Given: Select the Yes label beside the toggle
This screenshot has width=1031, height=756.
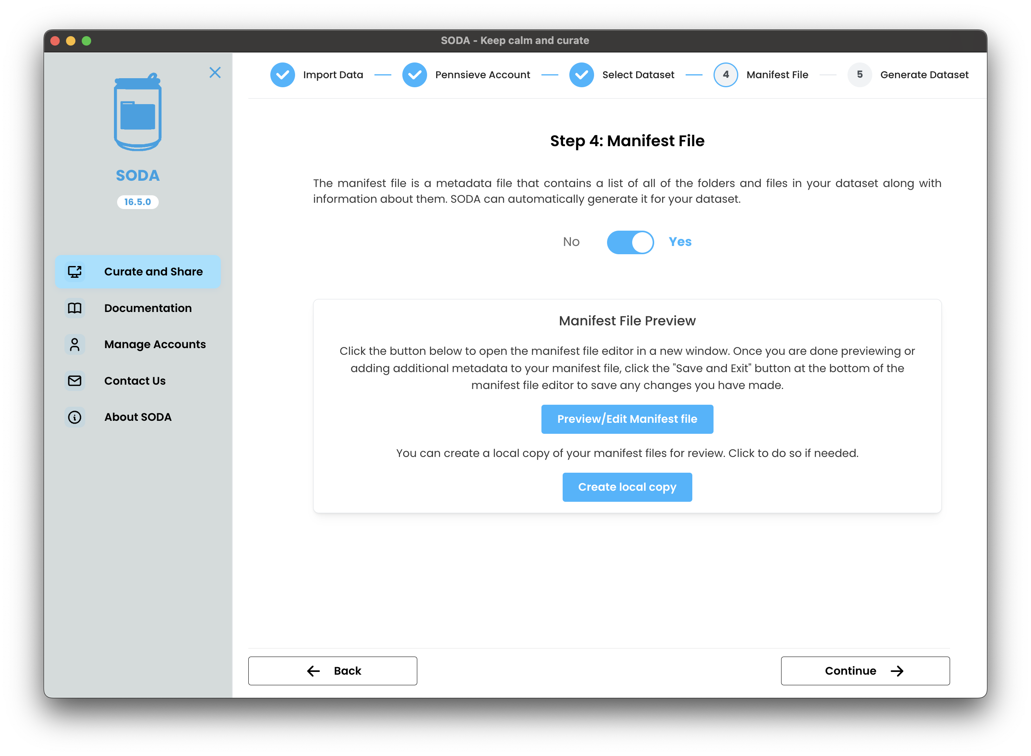Looking at the screenshot, I should [680, 242].
